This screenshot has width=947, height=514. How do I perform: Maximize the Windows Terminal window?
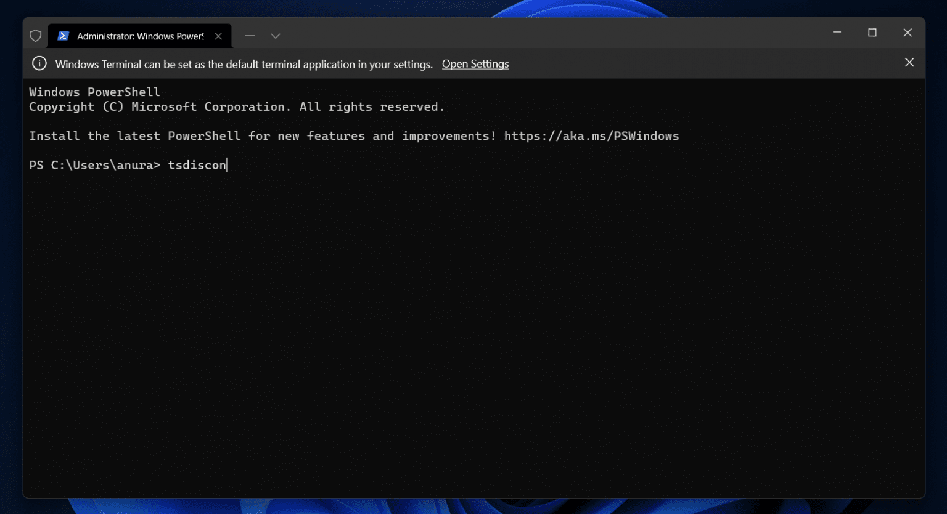point(872,33)
